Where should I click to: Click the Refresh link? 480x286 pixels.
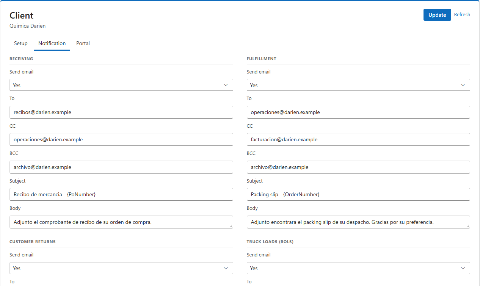(462, 15)
